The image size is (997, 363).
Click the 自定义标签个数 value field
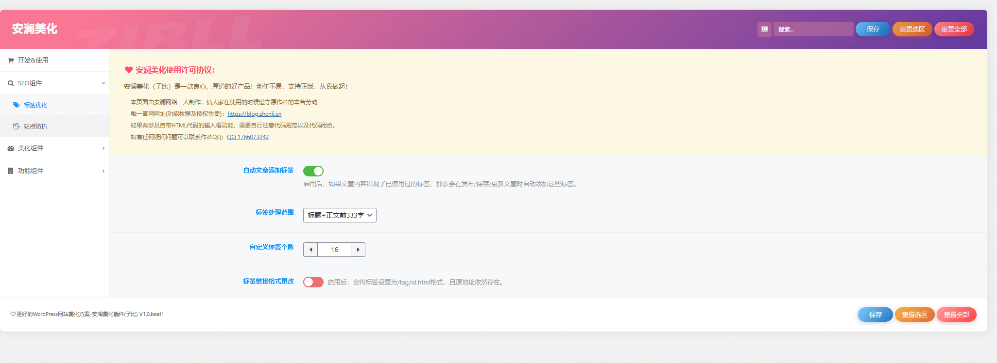[334, 250]
